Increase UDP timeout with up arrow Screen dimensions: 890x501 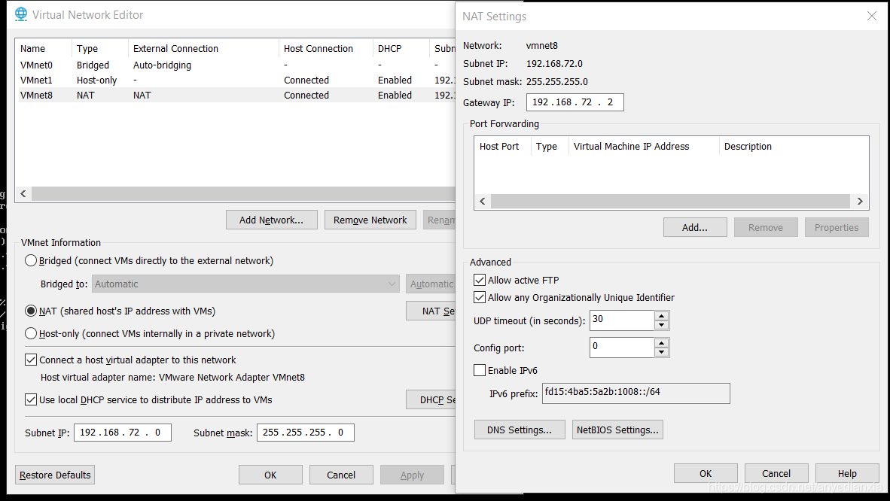pyautogui.click(x=661, y=316)
